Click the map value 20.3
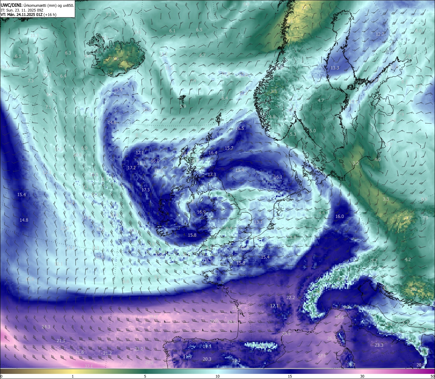This screenshot has width=435, height=379. point(207,359)
